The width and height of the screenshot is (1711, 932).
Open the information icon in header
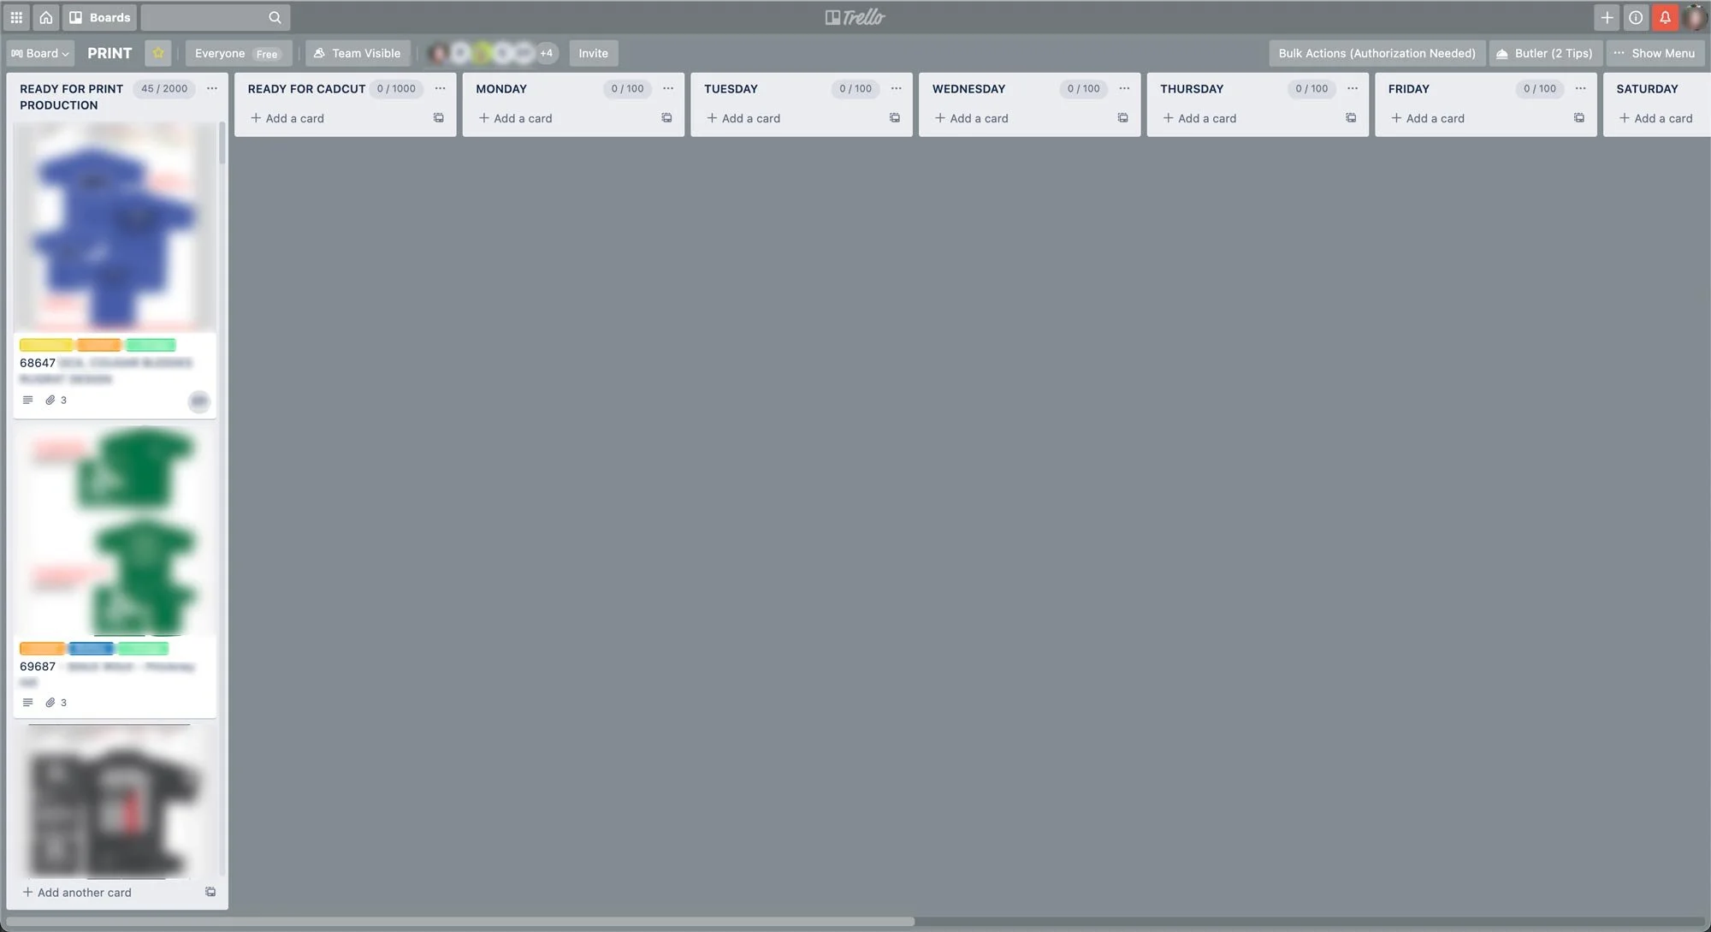1636,17
